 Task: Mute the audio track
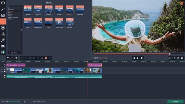click(5, 76)
